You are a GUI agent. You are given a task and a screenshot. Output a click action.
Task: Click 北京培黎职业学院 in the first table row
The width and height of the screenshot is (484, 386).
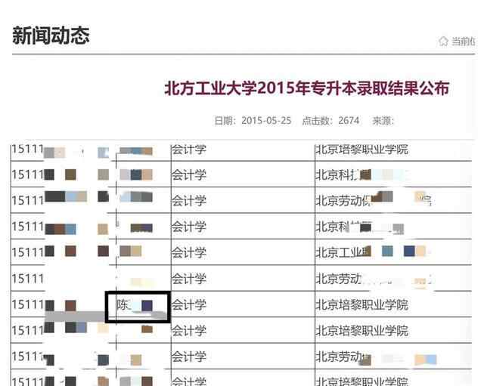click(x=361, y=150)
